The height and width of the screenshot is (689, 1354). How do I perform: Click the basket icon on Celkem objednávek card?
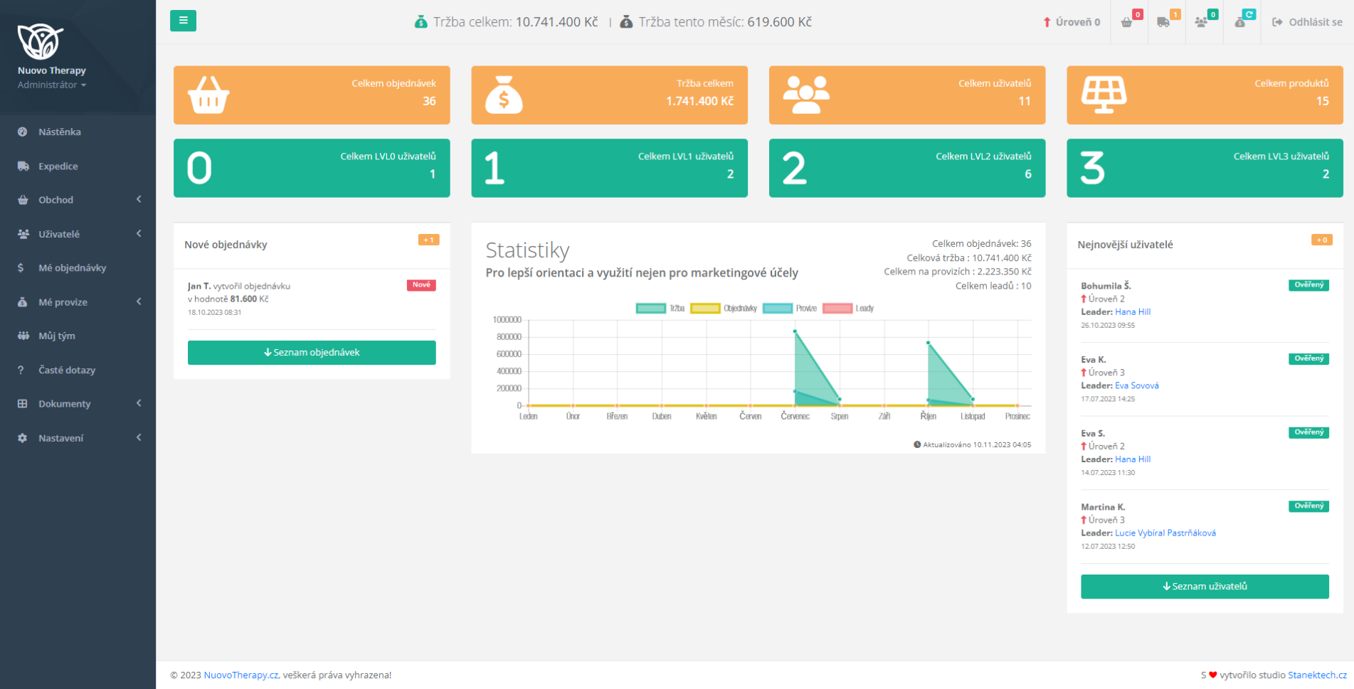pos(208,95)
